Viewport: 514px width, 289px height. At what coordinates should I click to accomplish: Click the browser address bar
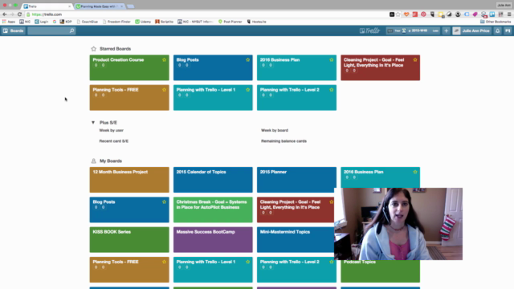(210, 14)
